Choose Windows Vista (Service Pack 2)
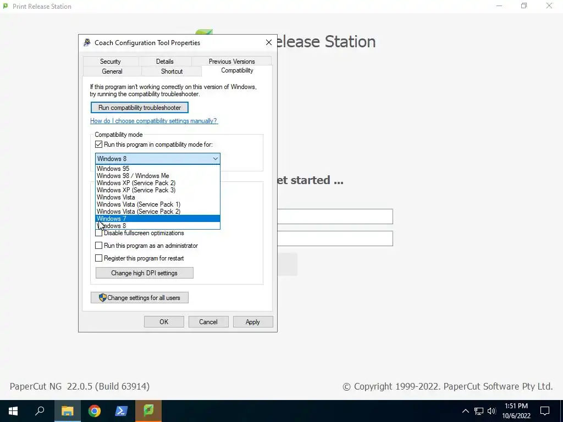Screen dimensions: 563x422 click(158, 212)
